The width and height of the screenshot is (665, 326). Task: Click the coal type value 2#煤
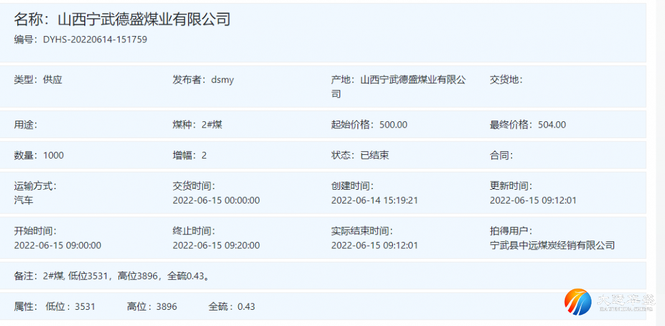pos(212,124)
